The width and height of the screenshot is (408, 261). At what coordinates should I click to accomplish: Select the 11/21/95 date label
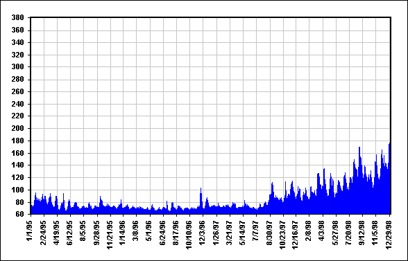click(110, 234)
